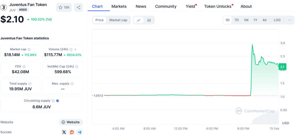This screenshot has width=295, height=135.
Task: Open the chart more options menu
Action: [x=290, y=20]
